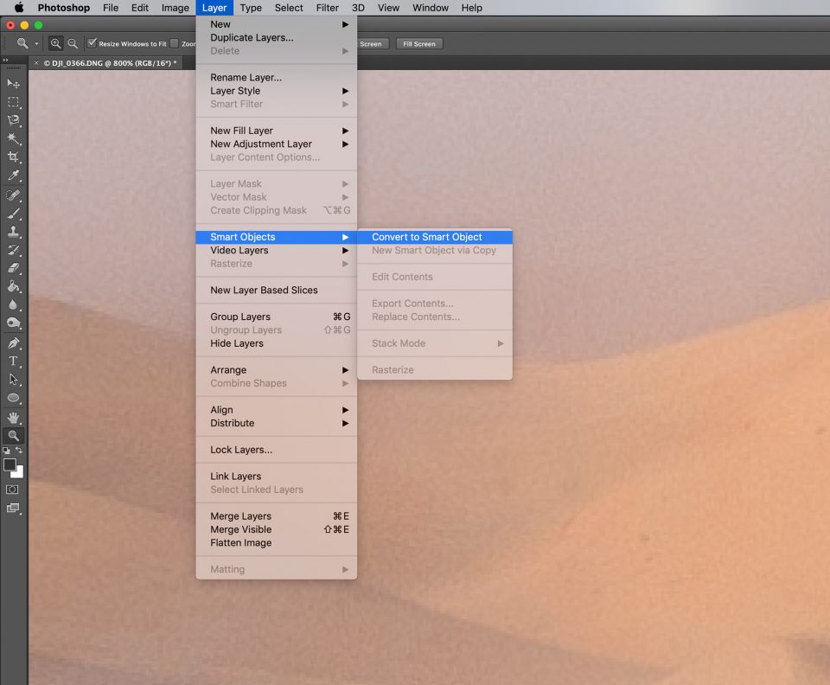Choose Merge Visible
The image size is (830, 685).
[277, 529]
